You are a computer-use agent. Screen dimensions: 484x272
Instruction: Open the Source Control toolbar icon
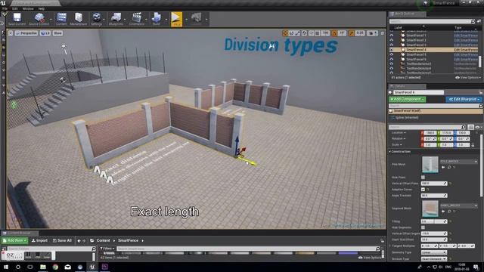pos(39,19)
